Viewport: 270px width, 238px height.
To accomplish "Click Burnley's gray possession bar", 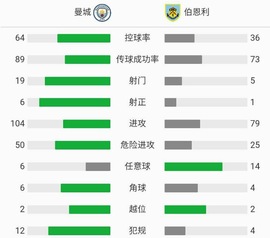I will tap(179, 38).
